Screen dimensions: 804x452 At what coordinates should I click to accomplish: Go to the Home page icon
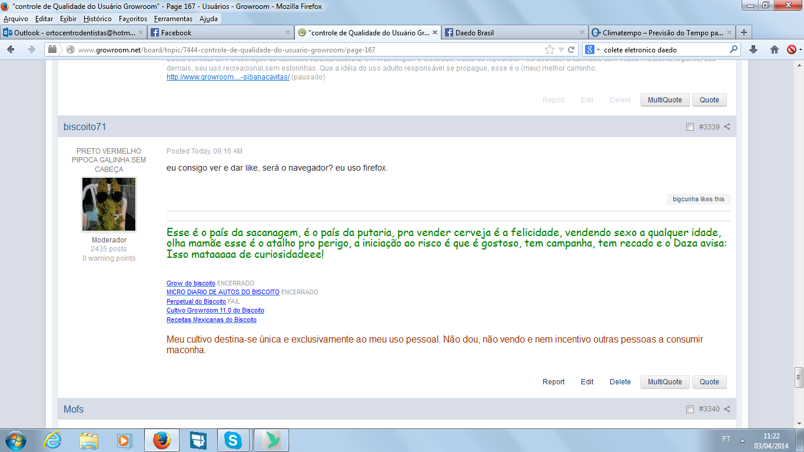coord(775,50)
